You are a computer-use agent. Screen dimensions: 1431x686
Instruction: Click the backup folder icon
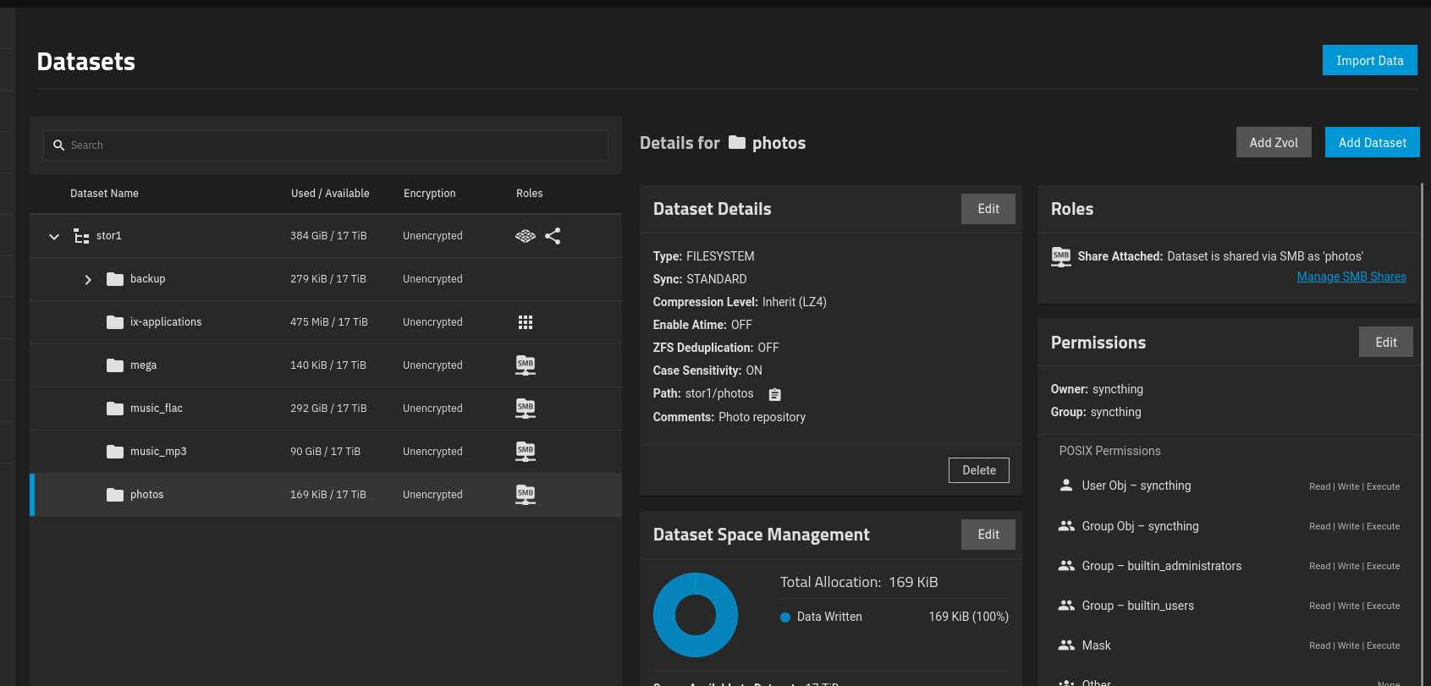115,279
